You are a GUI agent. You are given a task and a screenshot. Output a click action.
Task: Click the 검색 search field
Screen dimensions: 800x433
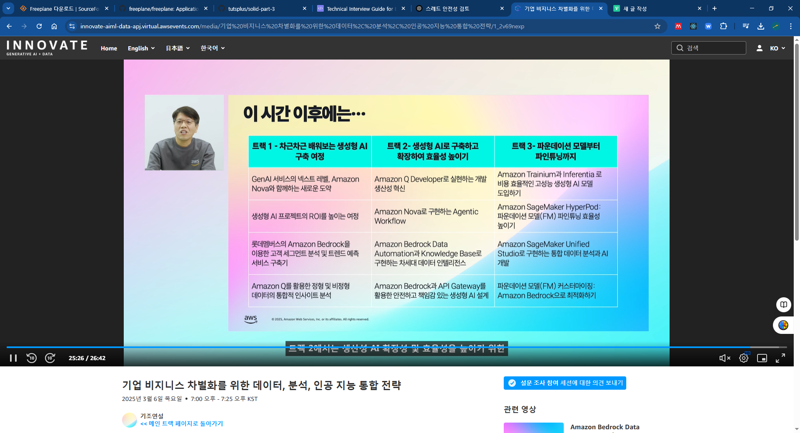[x=709, y=48]
